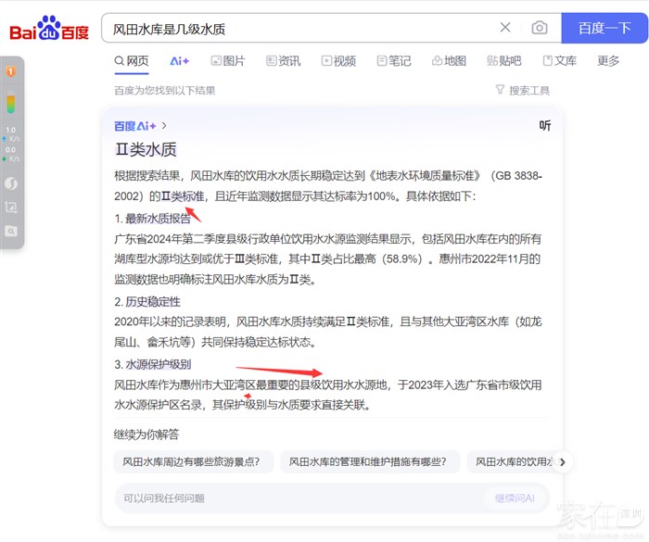The image size is (649, 542).
Task: Click the swirl icon in left sidebar
Action: click(x=11, y=184)
